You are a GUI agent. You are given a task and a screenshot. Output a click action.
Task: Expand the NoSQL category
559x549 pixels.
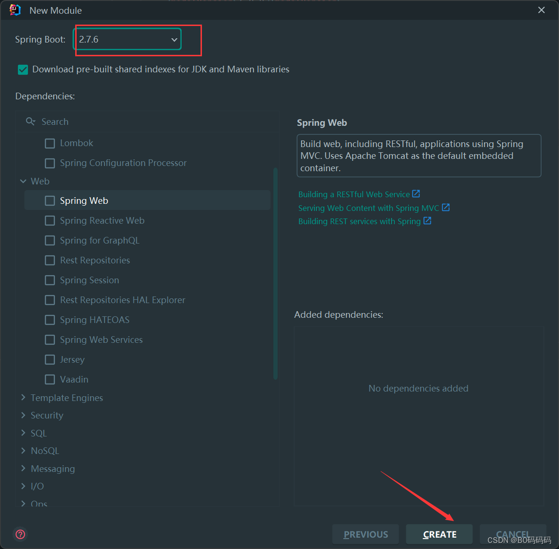(23, 451)
